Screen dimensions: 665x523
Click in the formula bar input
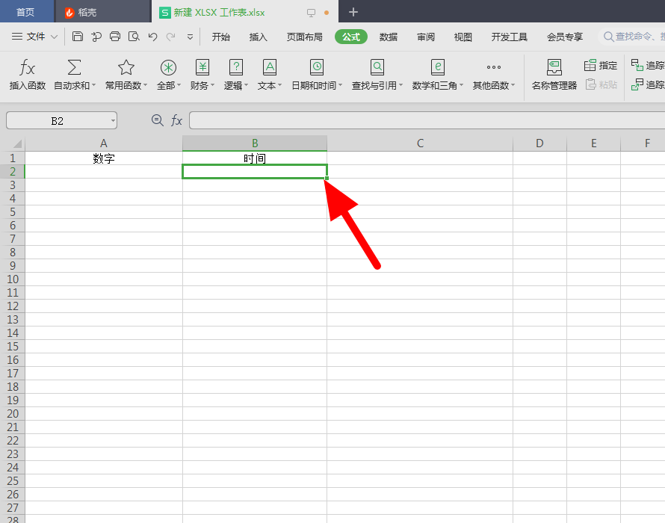pyautogui.click(x=427, y=120)
